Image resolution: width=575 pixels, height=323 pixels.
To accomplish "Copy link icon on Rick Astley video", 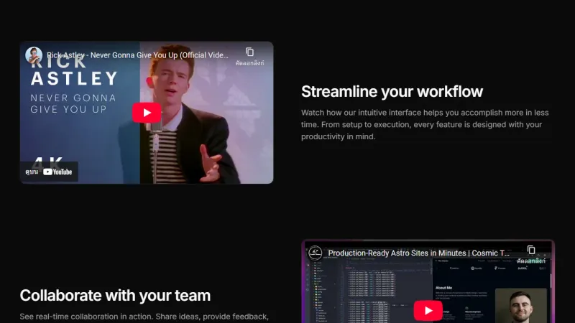I will pos(249,52).
